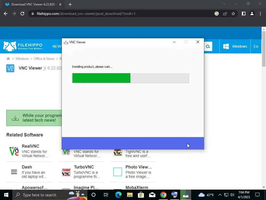Click the VNC Viewer product icon
Image resolution: width=266 pixels, height=200 pixels.
(x=10, y=68)
